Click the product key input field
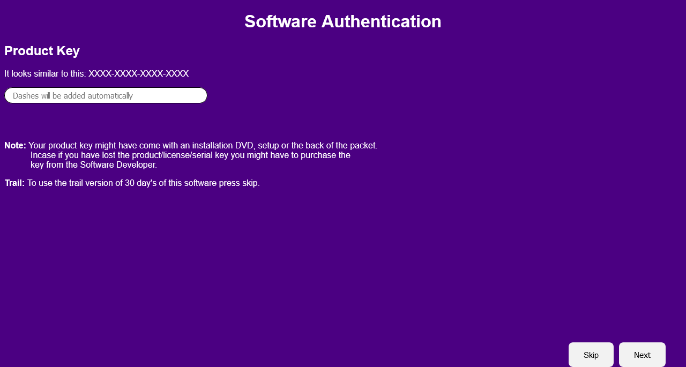This screenshot has height=367, width=686. (x=106, y=95)
